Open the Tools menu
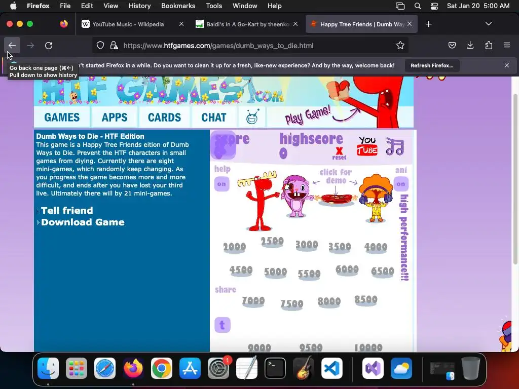 pos(214,6)
